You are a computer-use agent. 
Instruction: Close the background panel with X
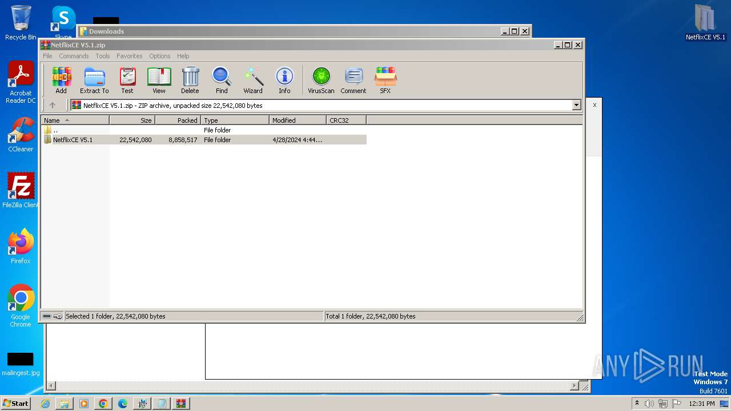(x=595, y=105)
